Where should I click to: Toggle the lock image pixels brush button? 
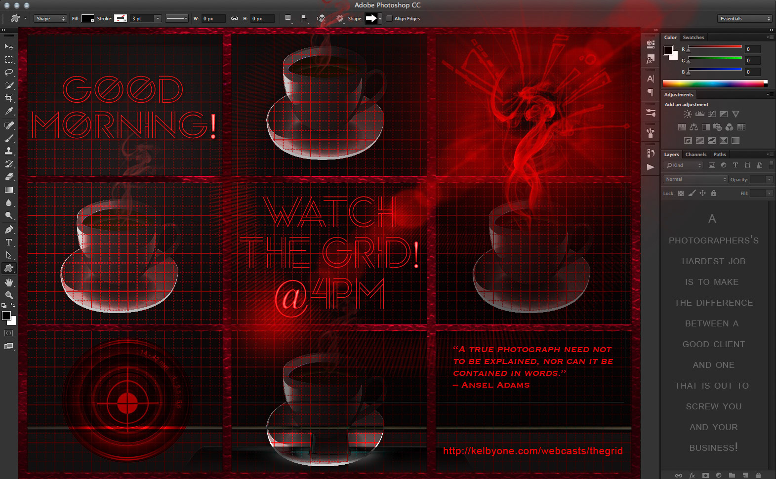pos(692,193)
